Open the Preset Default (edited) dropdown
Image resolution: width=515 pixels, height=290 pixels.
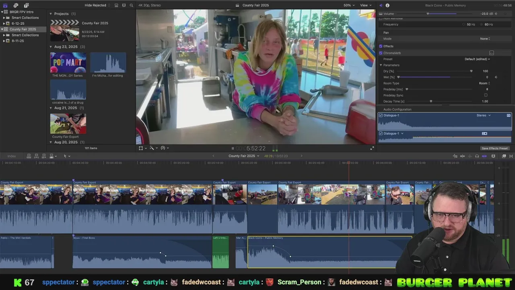click(x=477, y=59)
